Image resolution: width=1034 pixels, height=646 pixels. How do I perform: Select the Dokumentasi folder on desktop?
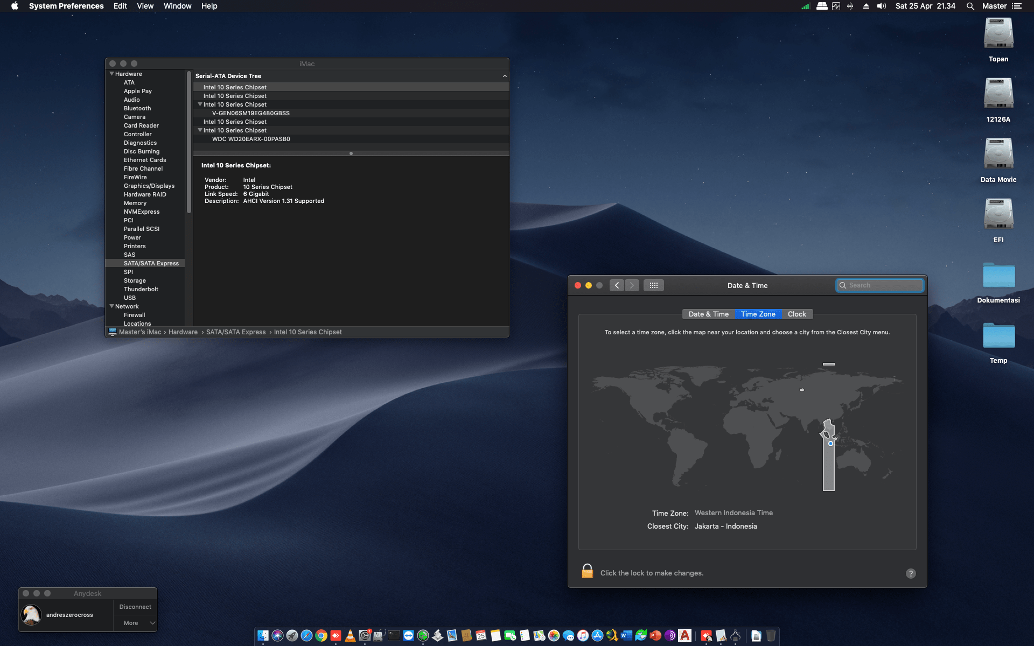998,276
